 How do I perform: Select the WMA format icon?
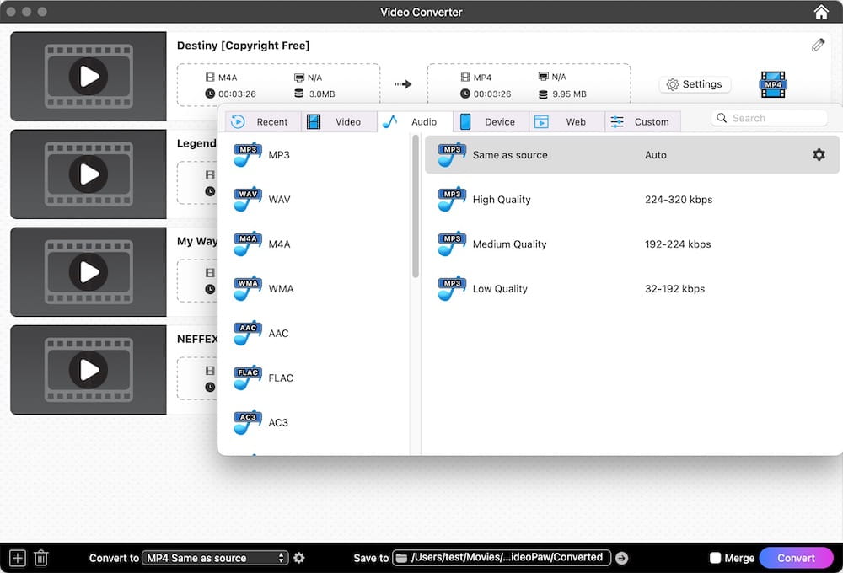(x=246, y=287)
